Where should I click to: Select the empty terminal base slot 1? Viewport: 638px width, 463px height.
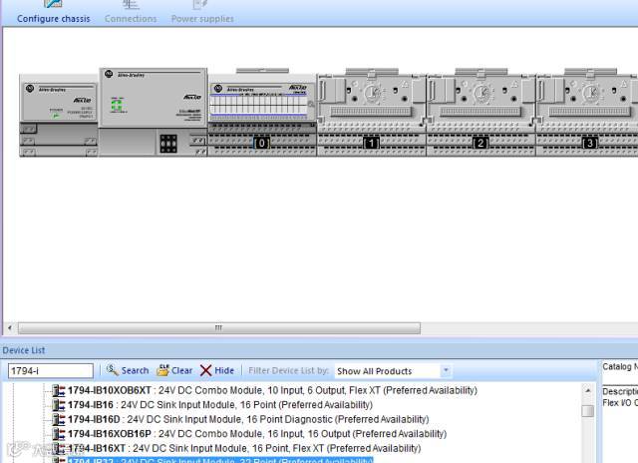(372, 112)
